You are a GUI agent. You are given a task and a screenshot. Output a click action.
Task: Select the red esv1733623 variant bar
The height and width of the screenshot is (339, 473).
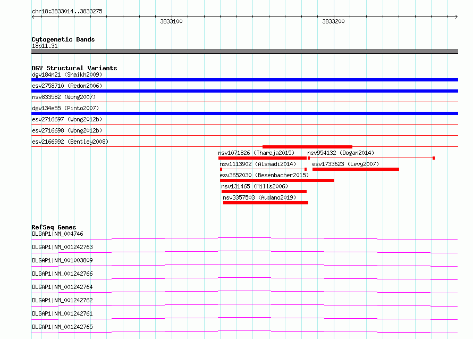point(356,169)
